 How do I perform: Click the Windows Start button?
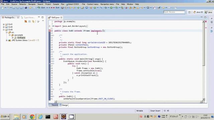(5, 117)
